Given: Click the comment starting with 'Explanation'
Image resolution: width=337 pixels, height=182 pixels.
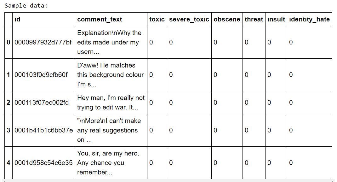Looking at the screenshot, I should point(109,42).
